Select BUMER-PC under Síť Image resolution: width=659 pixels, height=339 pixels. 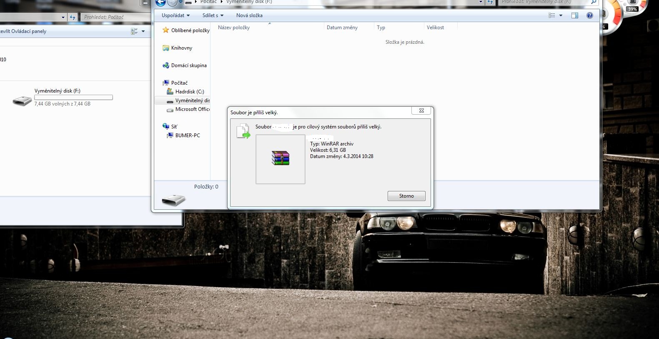(188, 136)
